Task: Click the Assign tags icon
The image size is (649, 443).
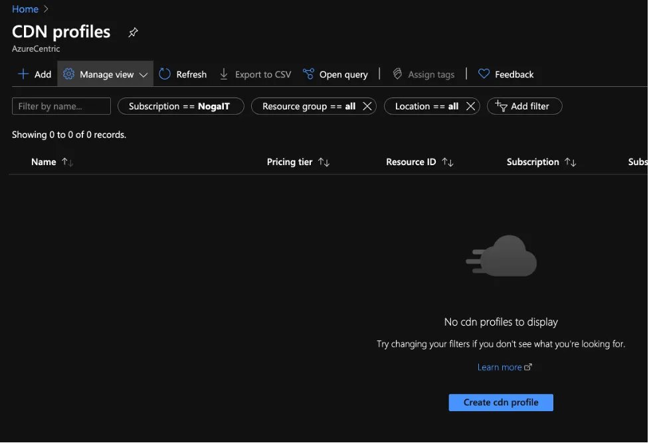Action: pos(397,74)
